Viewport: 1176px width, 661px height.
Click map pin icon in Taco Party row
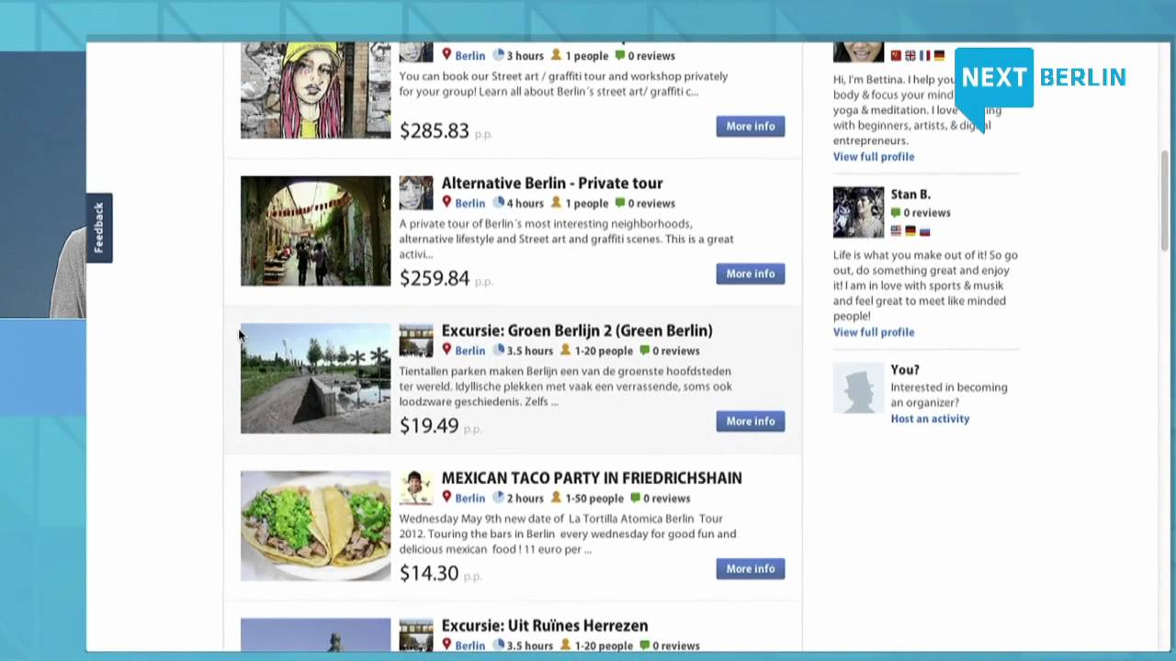click(447, 498)
